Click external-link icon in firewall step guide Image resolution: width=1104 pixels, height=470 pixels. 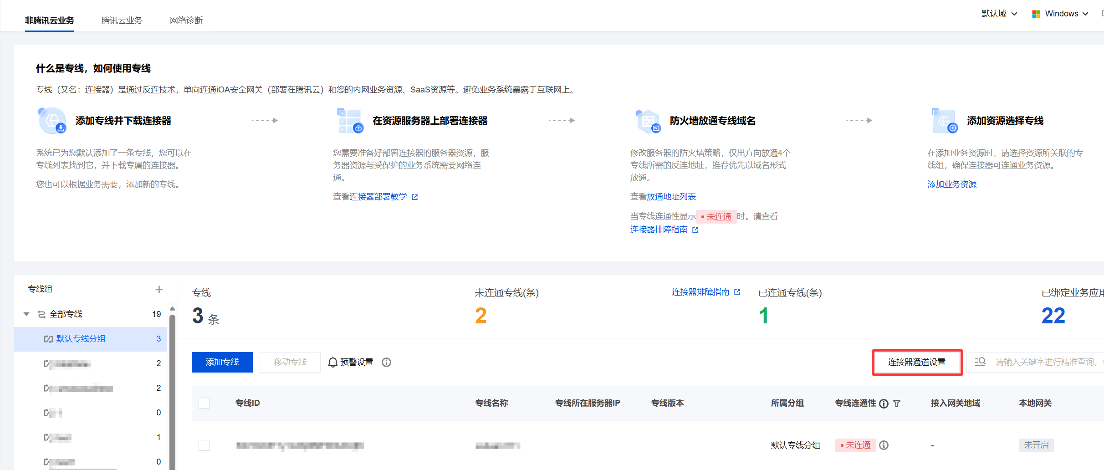[x=695, y=230]
